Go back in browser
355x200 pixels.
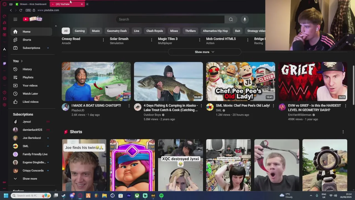click(11, 10)
